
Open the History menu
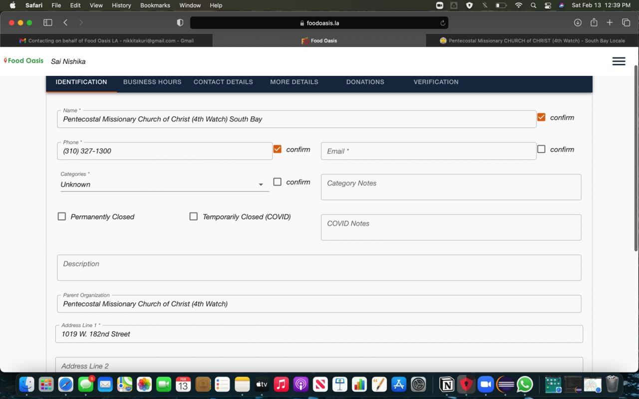(x=121, y=5)
